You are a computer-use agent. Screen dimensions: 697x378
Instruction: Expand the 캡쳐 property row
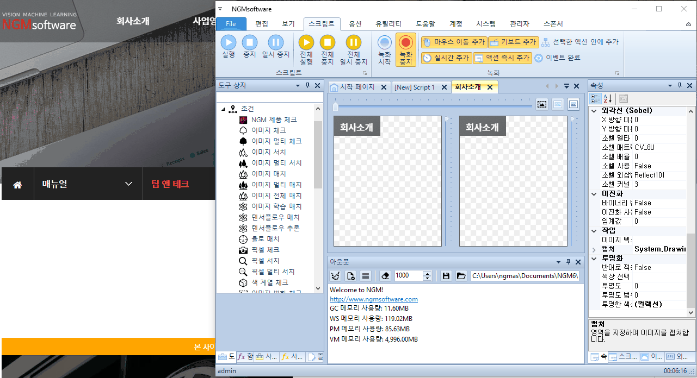click(594, 249)
